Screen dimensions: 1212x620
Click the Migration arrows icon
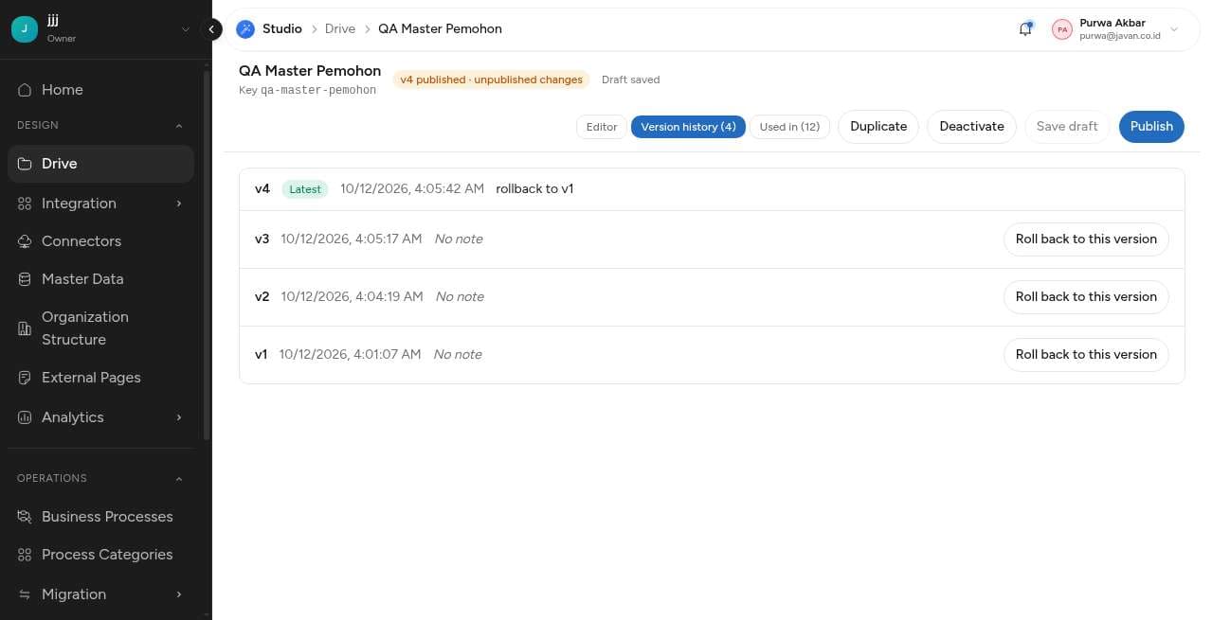[25, 594]
